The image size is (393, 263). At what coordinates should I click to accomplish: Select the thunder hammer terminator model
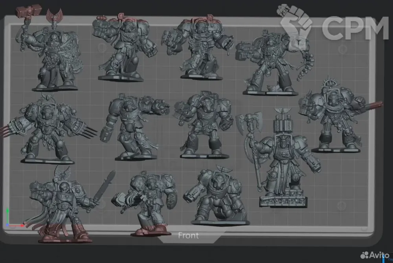[x=50, y=49]
